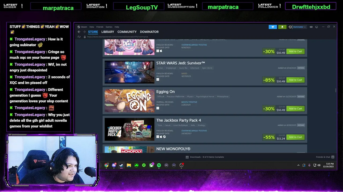The height and width of the screenshot is (192, 343).
Task: Go back with the back arrow
Action: (x=79, y=32)
